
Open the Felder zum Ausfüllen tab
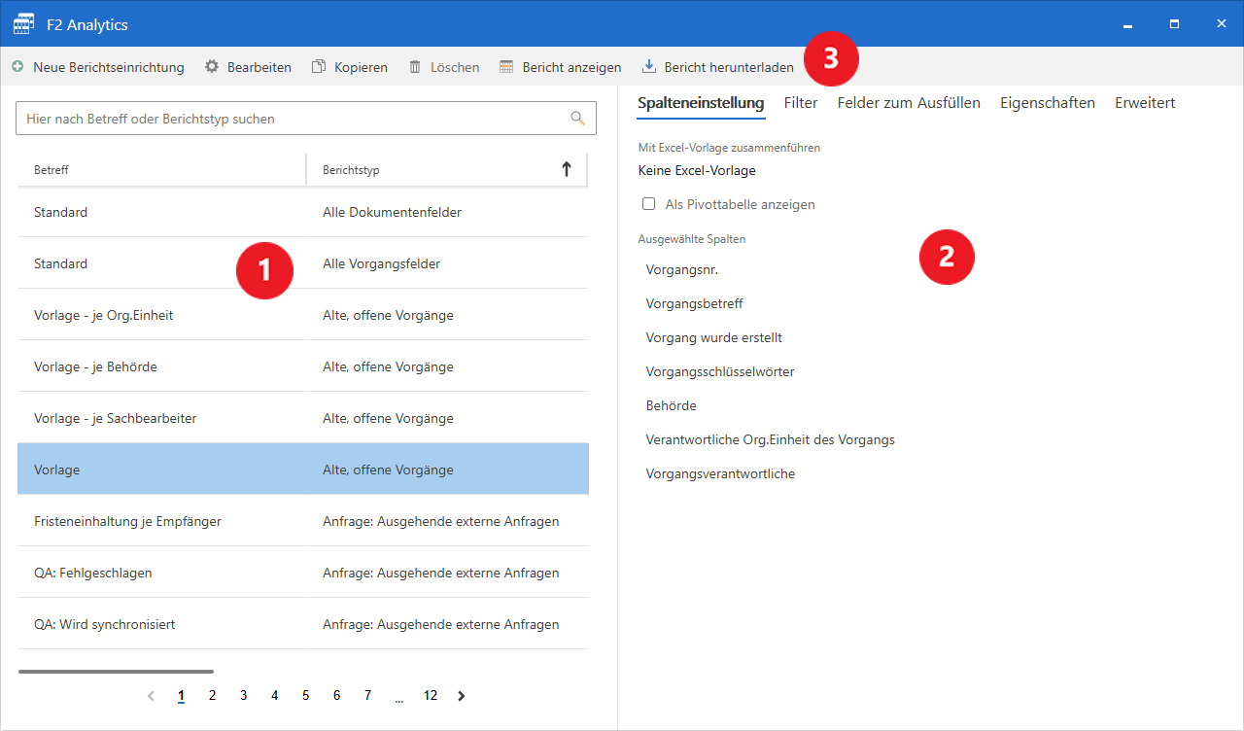point(909,103)
